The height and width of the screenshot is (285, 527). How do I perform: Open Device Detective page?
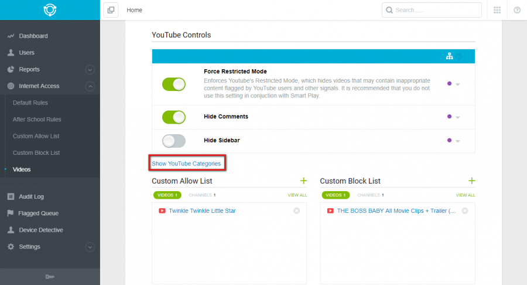pyautogui.click(x=41, y=230)
